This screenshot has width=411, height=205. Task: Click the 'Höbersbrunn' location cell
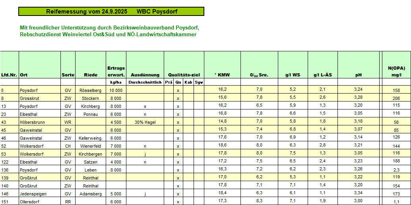(x=31, y=122)
